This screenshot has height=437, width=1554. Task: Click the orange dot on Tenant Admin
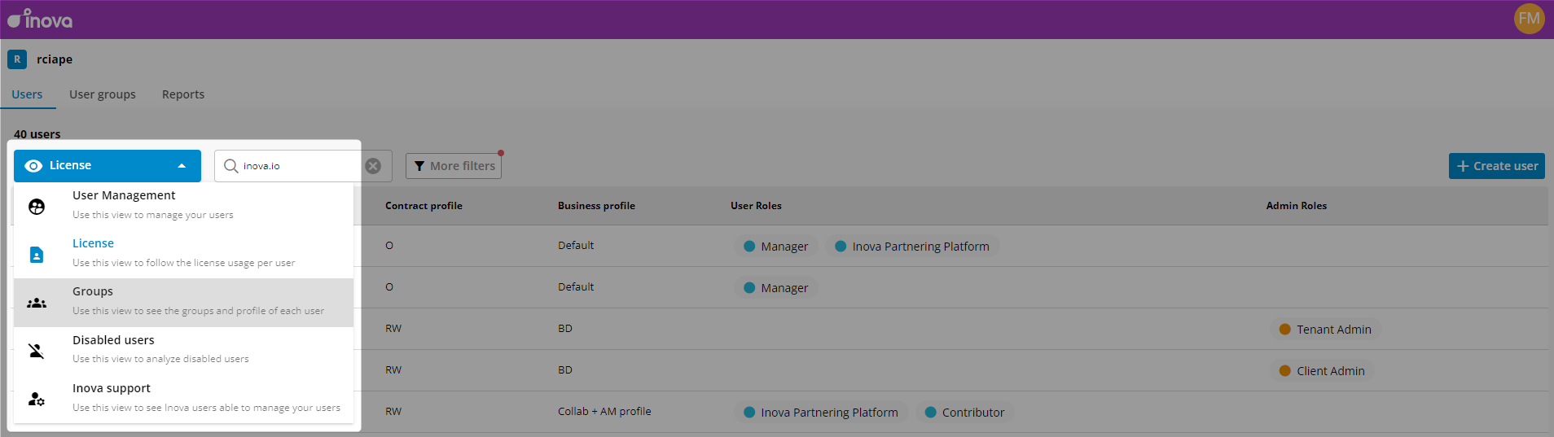(x=1285, y=330)
